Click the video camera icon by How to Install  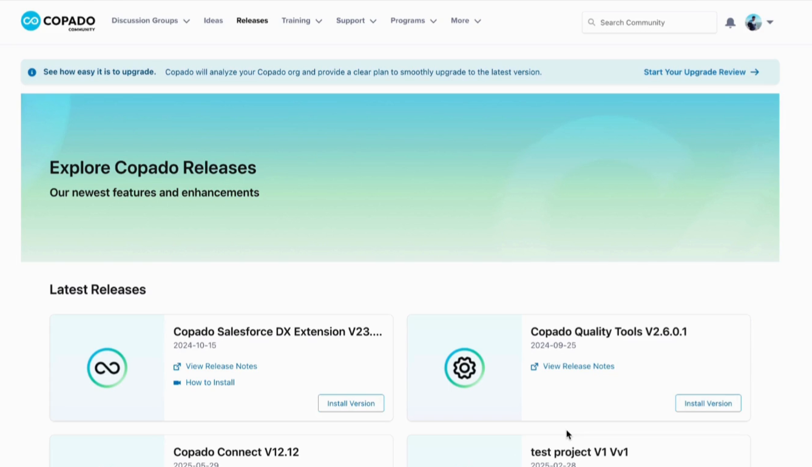click(x=177, y=383)
